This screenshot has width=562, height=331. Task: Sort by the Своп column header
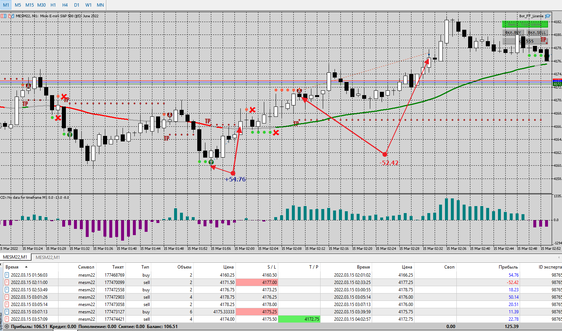[449, 267]
